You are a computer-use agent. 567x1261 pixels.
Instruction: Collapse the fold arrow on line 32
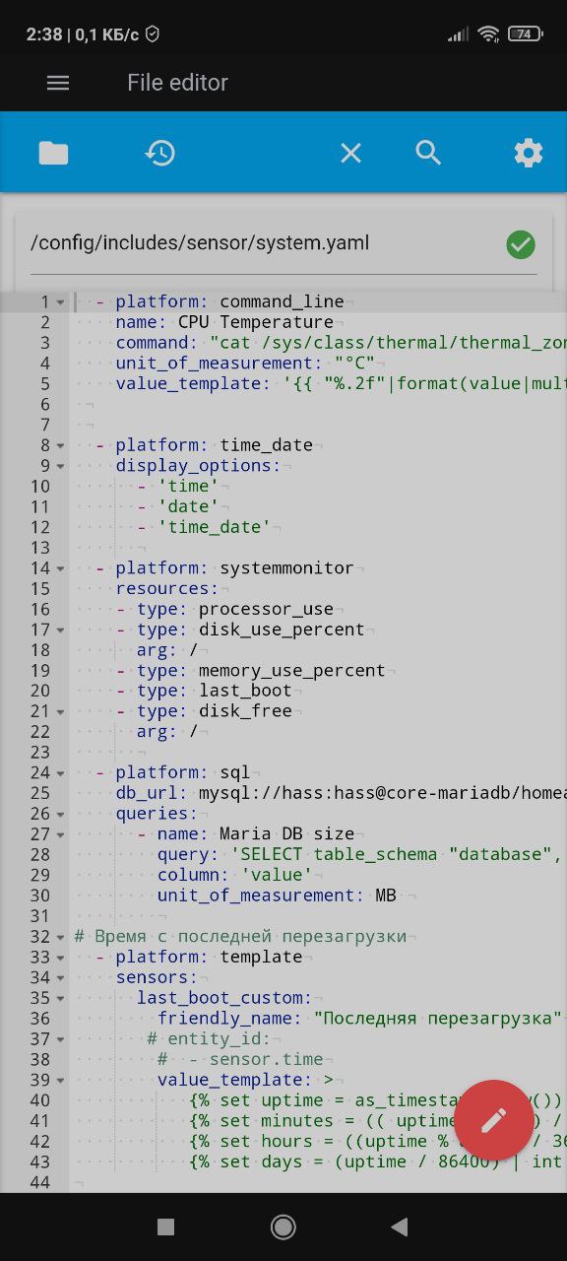[60, 937]
